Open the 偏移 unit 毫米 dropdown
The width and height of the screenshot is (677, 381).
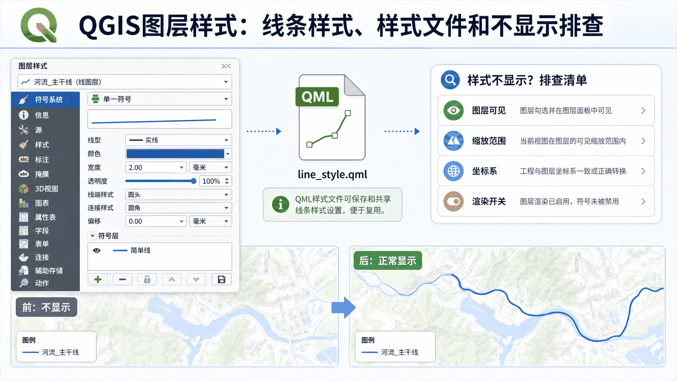pyautogui.click(x=211, y=221)
